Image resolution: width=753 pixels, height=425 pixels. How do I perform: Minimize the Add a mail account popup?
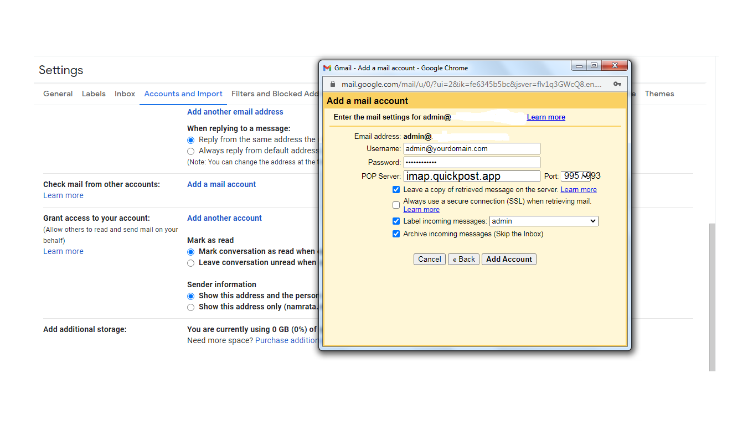pyautogui.click(x=579, y=66)
